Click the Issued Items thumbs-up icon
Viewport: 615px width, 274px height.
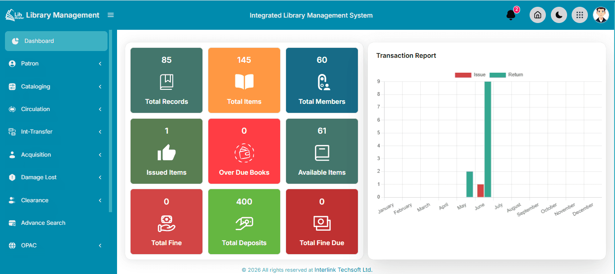click(x=166, y=153)
